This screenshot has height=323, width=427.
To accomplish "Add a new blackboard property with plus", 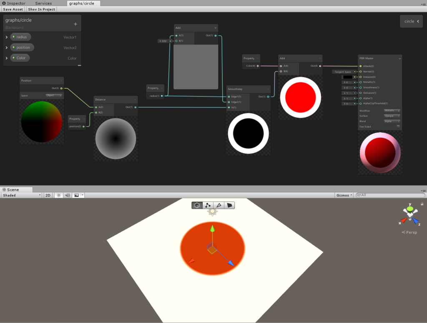I will (x=75, y=24).
